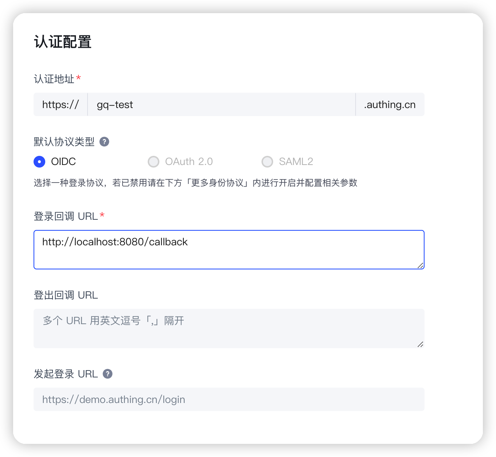496x457 pixels.
Task: Click the empty 登出回调 URL text area
Action: tap(229, 328)
